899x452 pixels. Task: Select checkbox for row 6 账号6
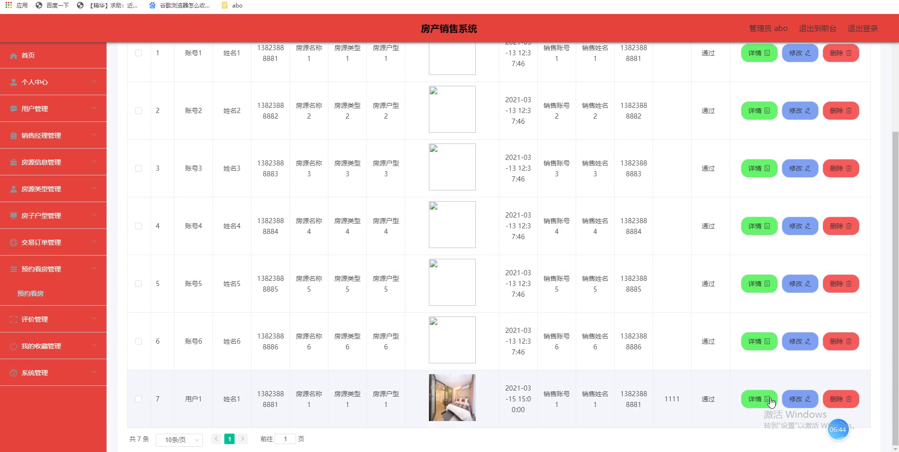click(138, 341)
